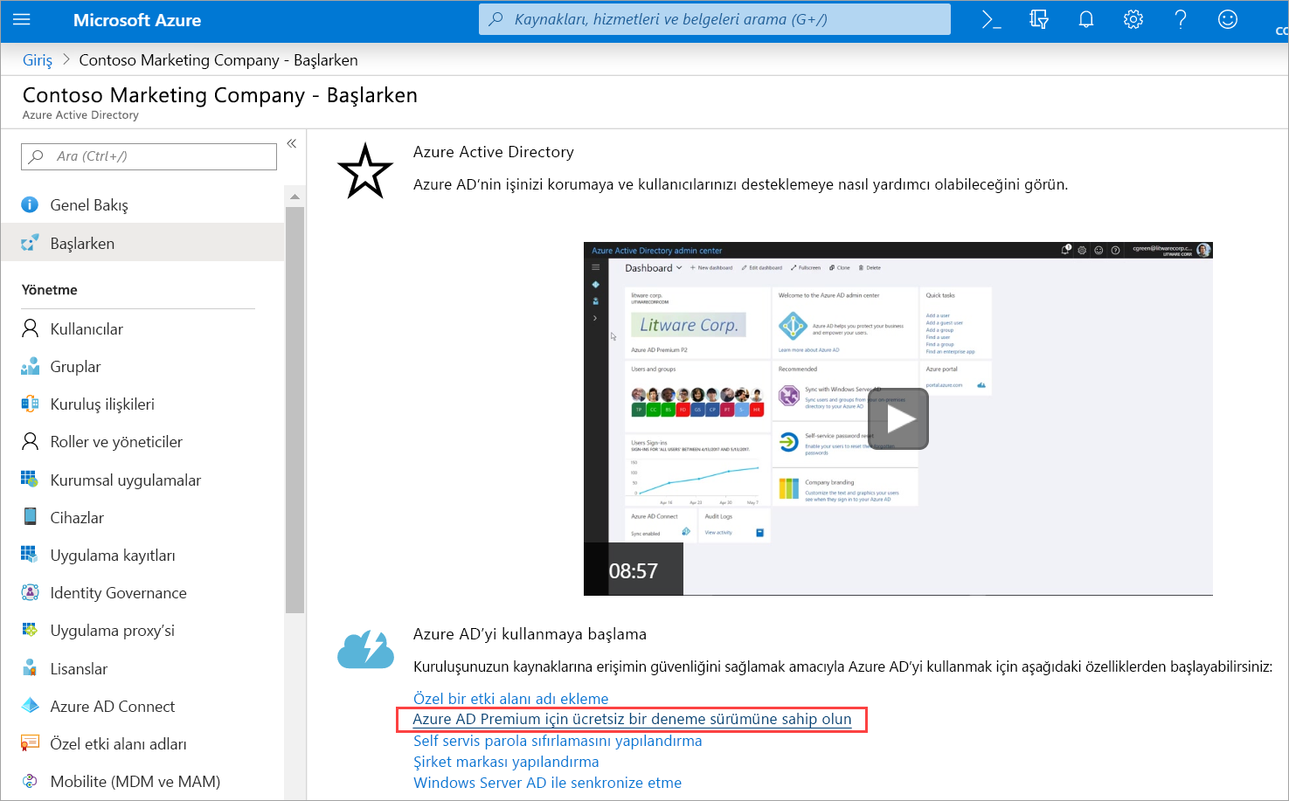Open the help question mark
The image size is (1289, 801).
1181,19
